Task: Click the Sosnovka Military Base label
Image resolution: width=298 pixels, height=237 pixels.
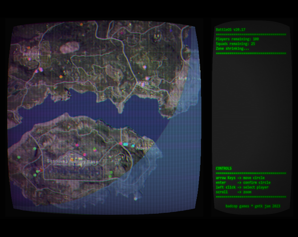Action: pos(72,162)
